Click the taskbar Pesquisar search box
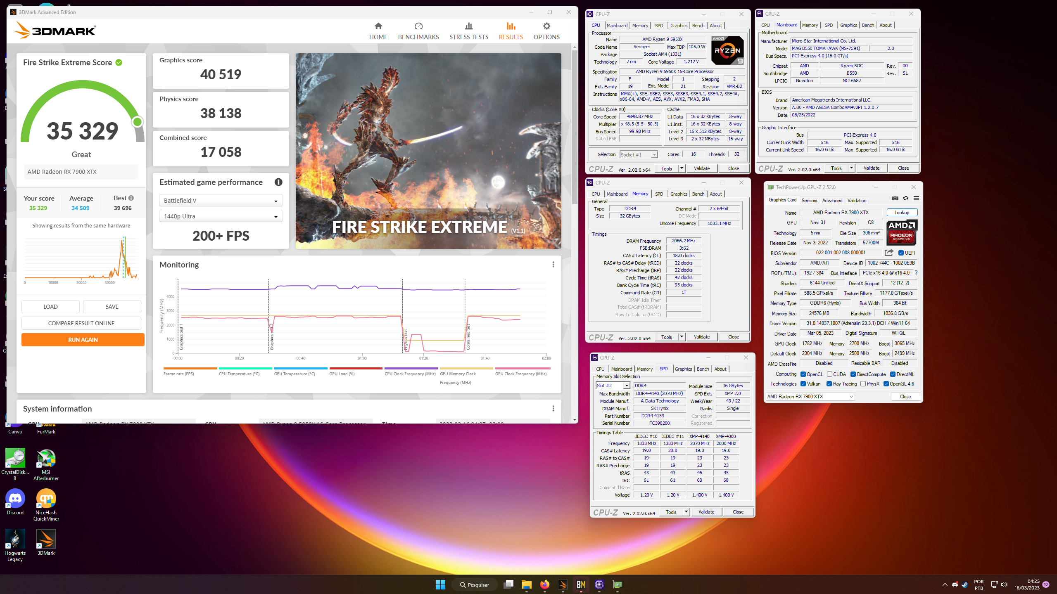 point(475,585)
